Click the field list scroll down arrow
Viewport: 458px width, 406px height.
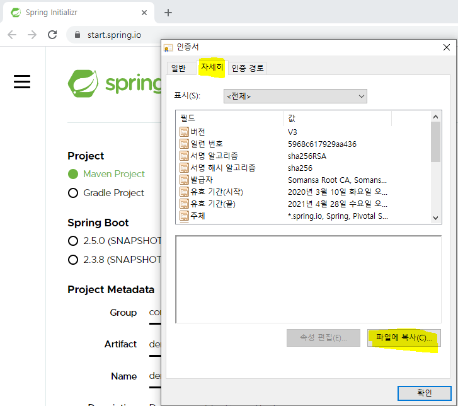coord(435,217)
